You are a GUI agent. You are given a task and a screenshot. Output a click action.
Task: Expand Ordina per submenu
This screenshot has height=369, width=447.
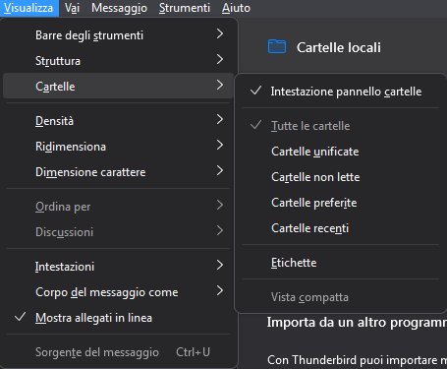(x=118, y=207)
